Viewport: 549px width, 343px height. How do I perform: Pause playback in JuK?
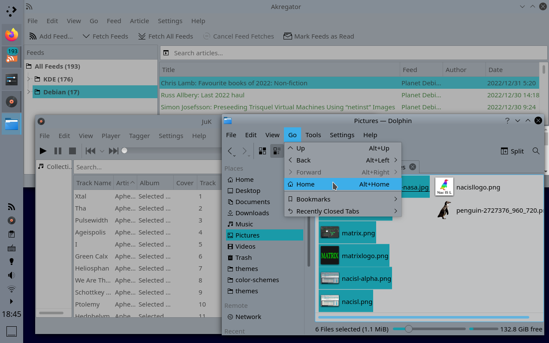[58, 151]
